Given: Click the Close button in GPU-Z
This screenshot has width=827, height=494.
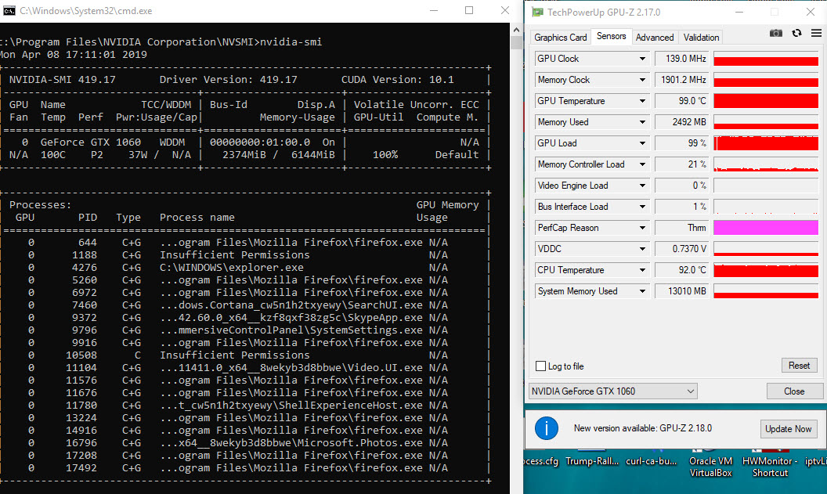Looking at the screenshot, I should (x=794, y=391).
